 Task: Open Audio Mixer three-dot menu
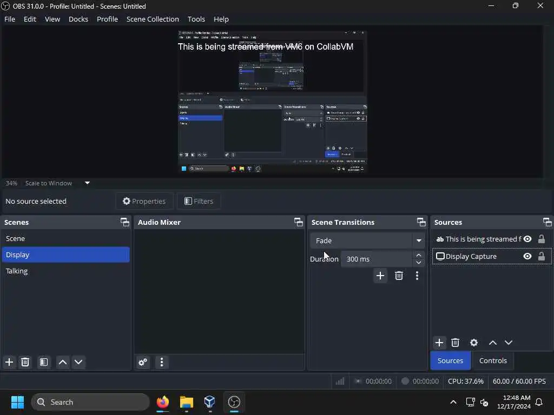pyautogui.click(x=162, y=362)
